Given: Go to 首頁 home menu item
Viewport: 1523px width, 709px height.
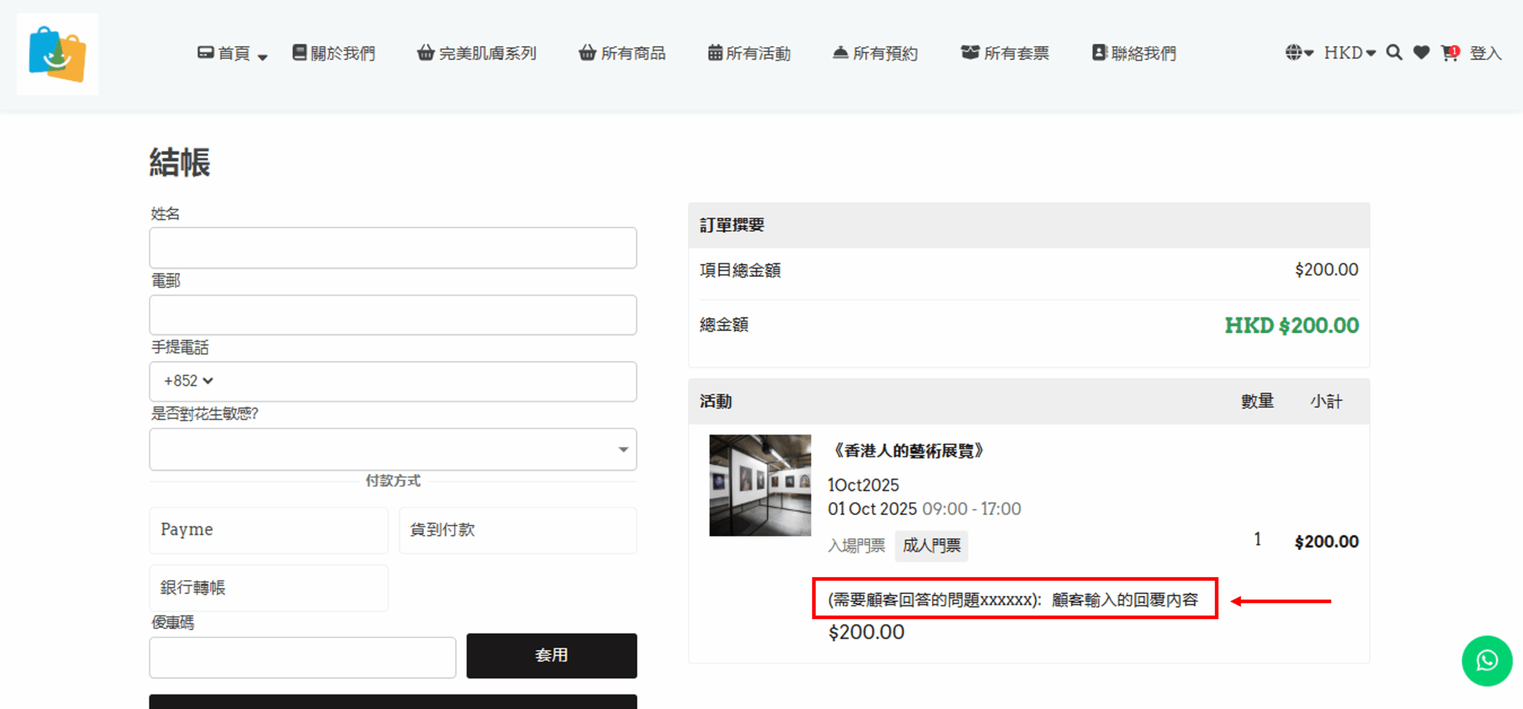Looking at the screenshot, I should pyautogui.click(x=233, y=53).
